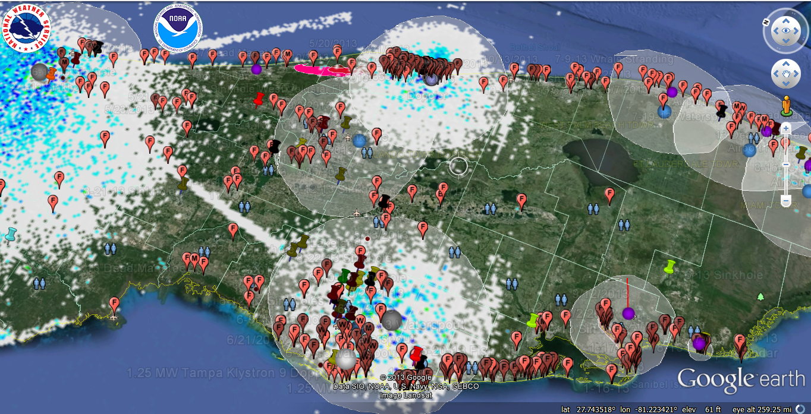Click the NOAA logo overlay
The width and height of the screenshot is (811, 414).
point(178,27)
